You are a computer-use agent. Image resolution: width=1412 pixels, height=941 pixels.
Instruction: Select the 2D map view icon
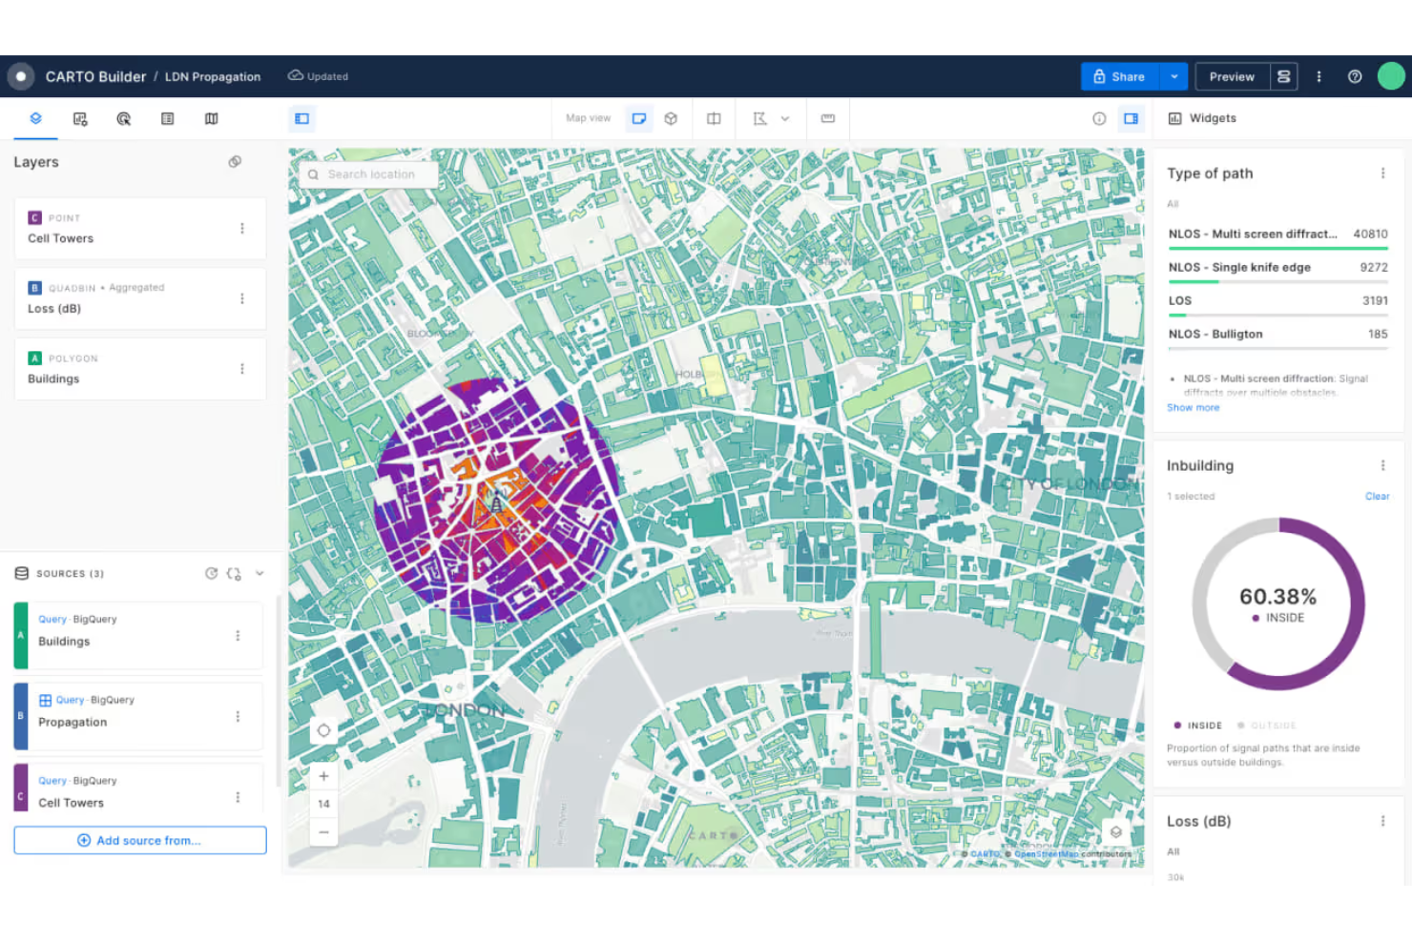(x=639, y=118)
